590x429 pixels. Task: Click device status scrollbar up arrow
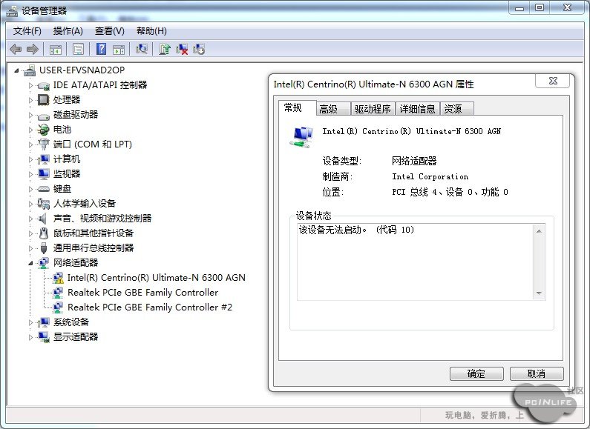[x=540, y=231]
